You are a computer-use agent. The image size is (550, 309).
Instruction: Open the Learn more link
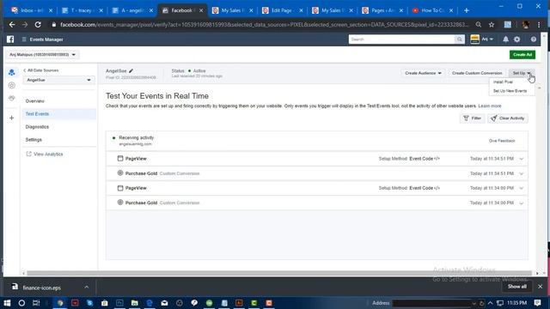click(490, 106)
